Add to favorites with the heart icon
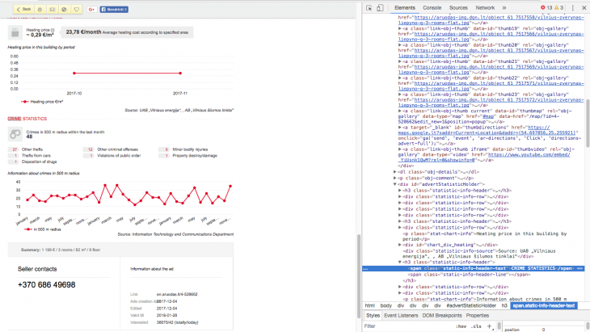Viewport: 590px width, 332px height. point(76,8)
